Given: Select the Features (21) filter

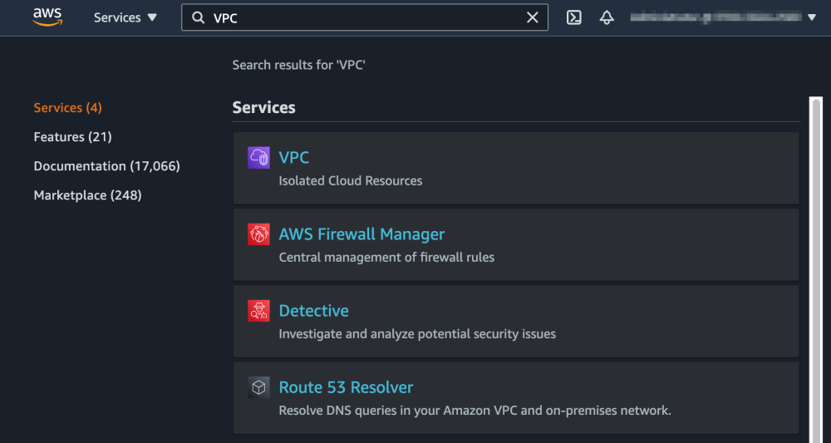Looking at the screenshot, I should click(72, 137).
